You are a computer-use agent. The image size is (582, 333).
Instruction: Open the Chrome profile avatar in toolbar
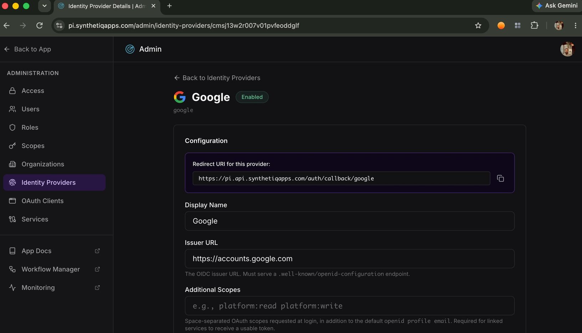tap(559, 25)
